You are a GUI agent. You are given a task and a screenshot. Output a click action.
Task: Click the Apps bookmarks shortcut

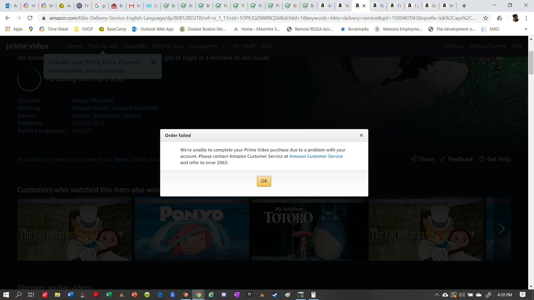[14, 29]
